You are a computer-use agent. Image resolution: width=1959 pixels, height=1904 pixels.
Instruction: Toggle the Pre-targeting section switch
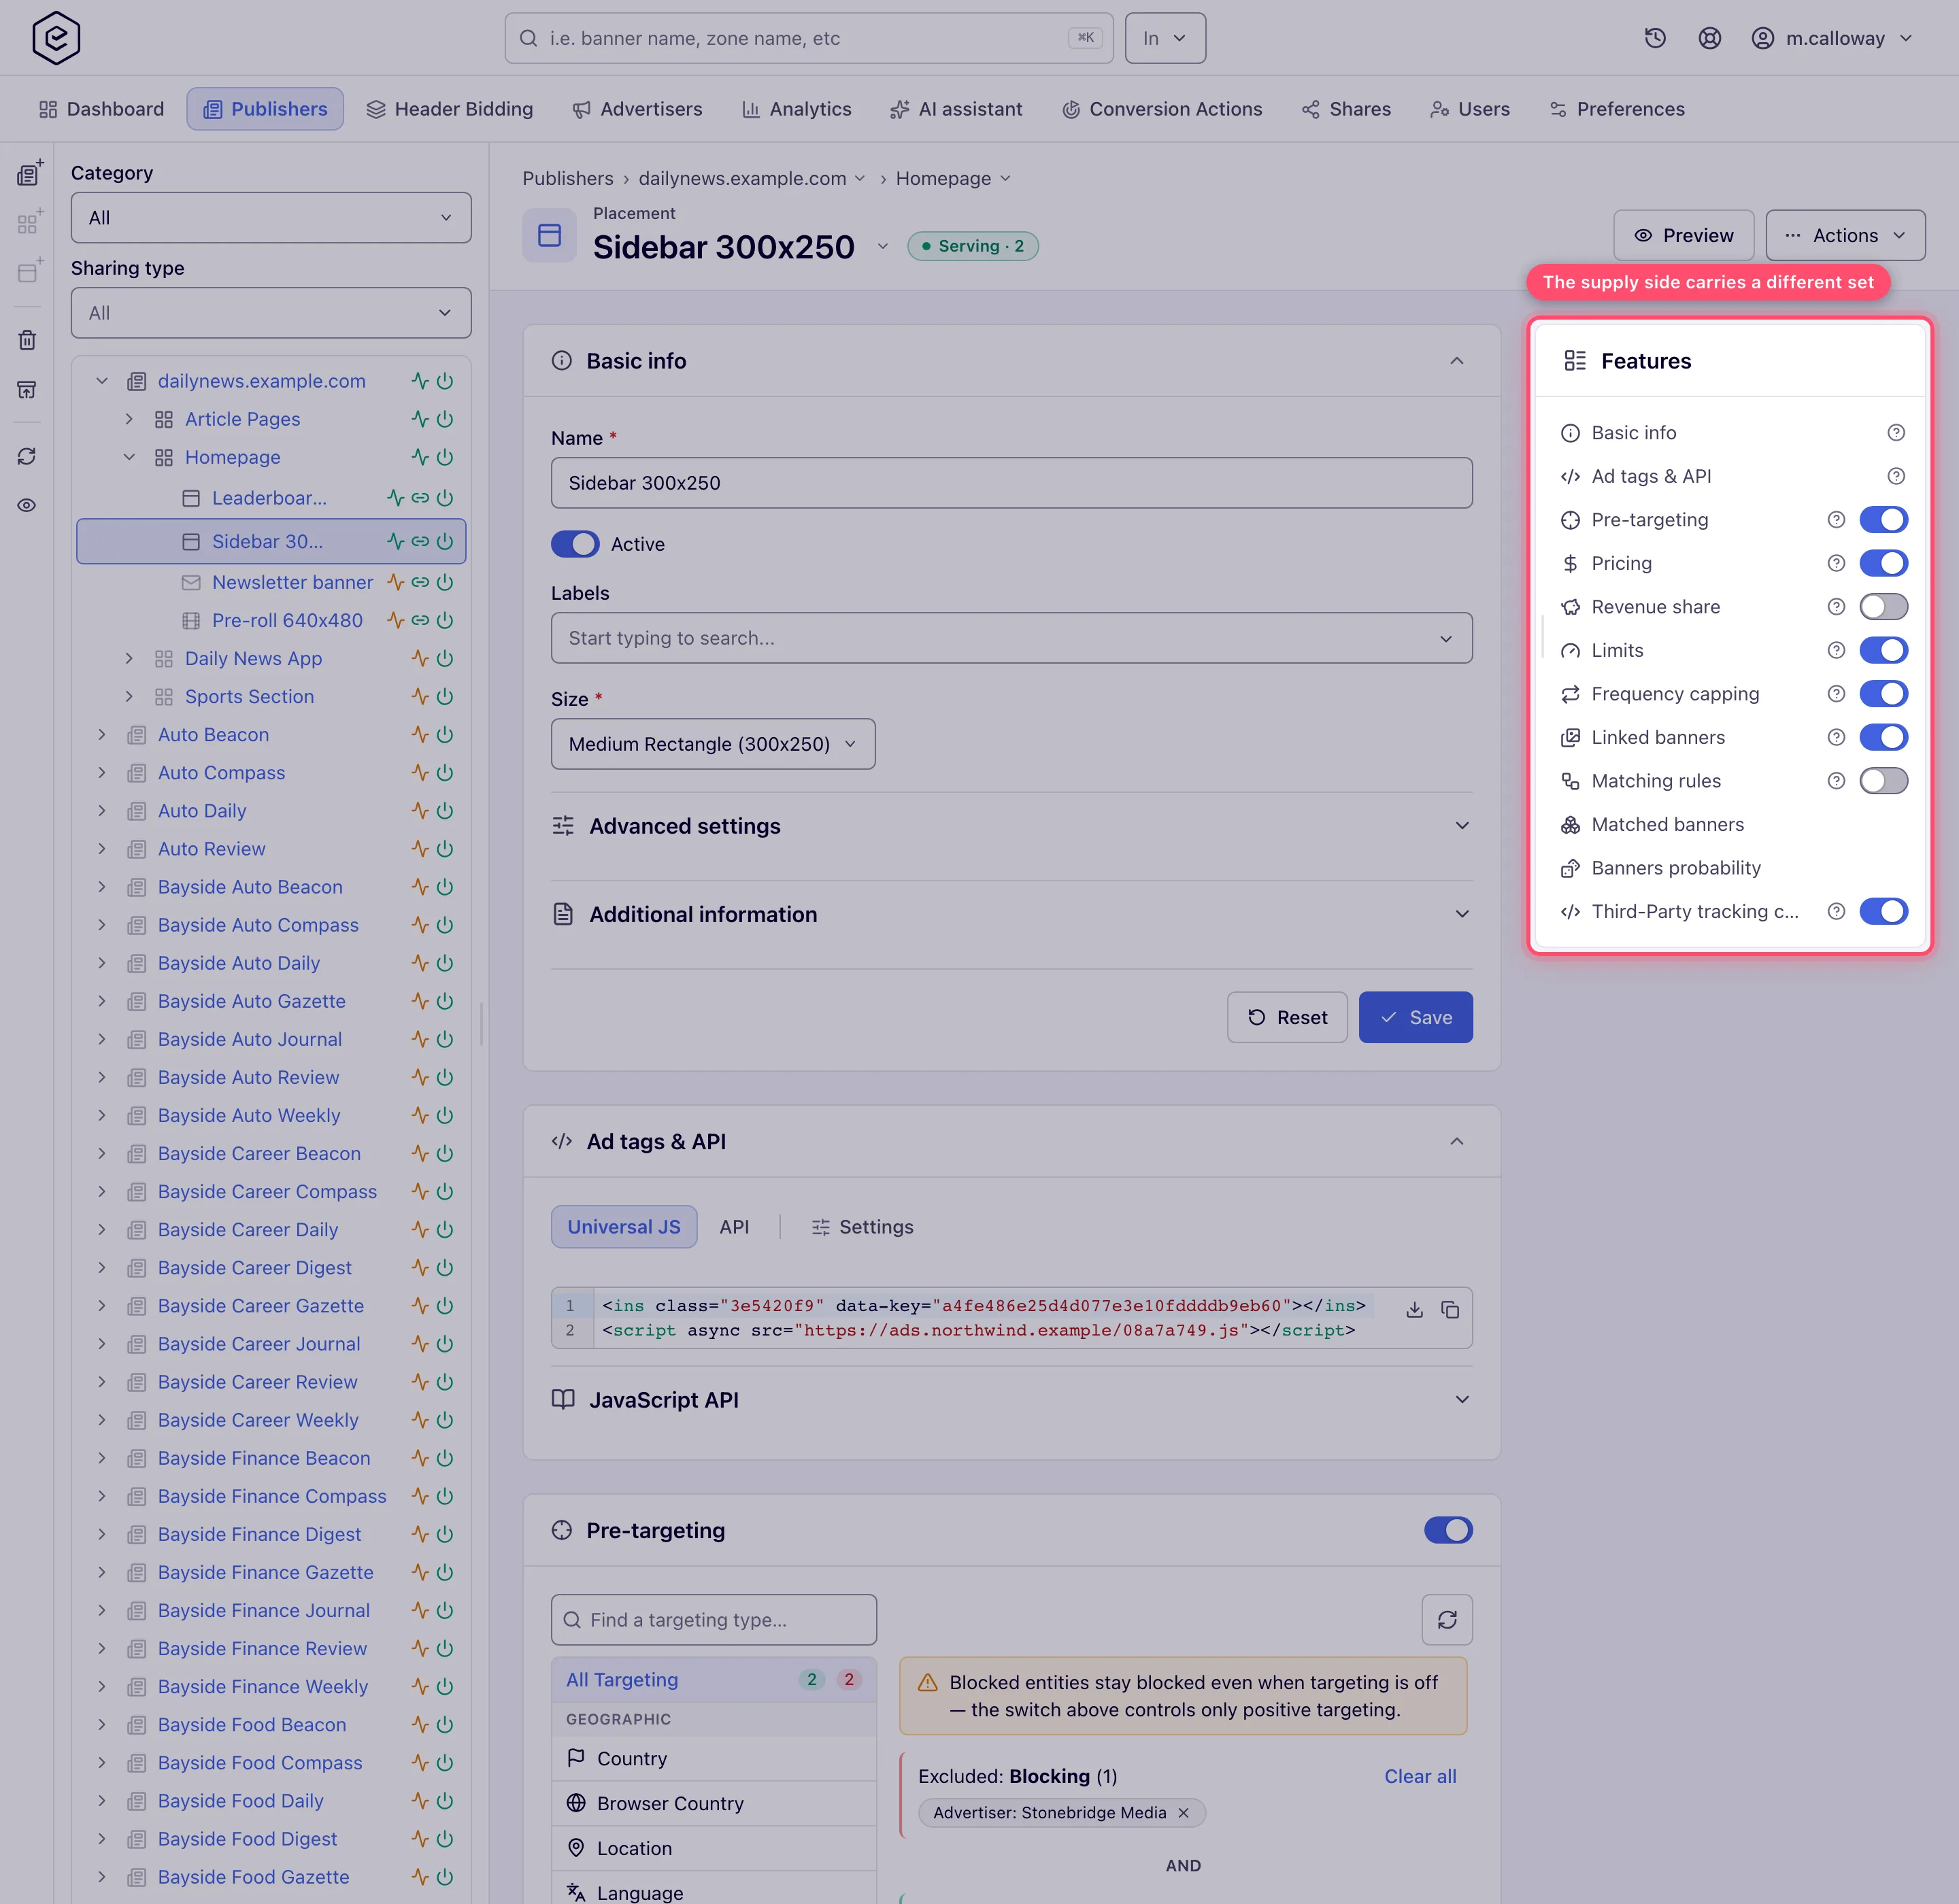pyautogui.click(x=1447, y=1530)
